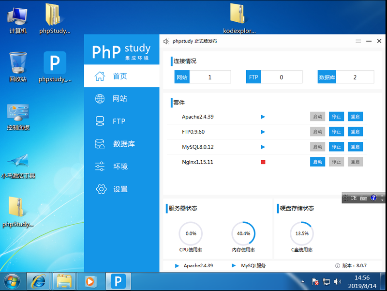The width and height of the screenshot is (387, 291).
Task: Click the Action Center flag tray icon
Action: pyautogui.click(x=315, y=282)
